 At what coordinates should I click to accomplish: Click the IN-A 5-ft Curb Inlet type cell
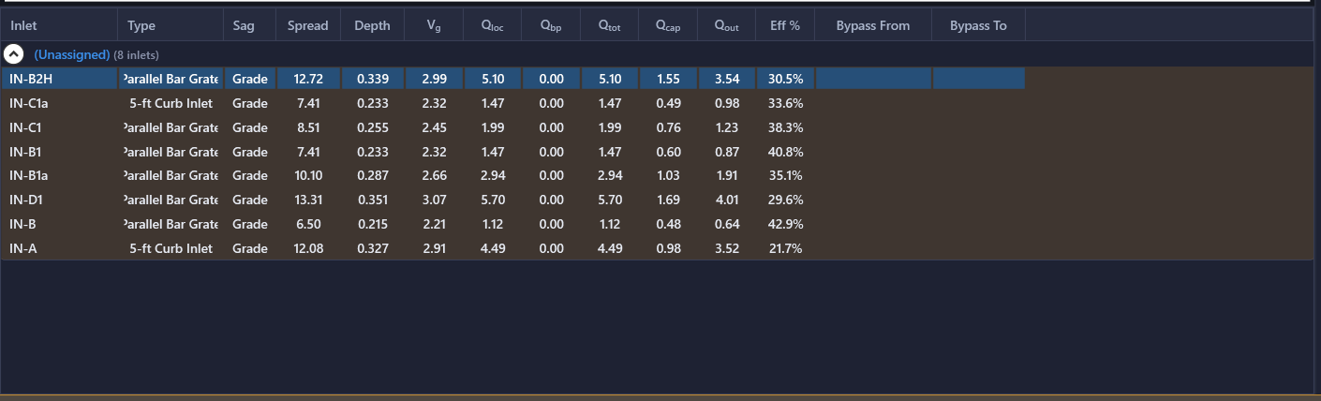[x=171, y=248]
